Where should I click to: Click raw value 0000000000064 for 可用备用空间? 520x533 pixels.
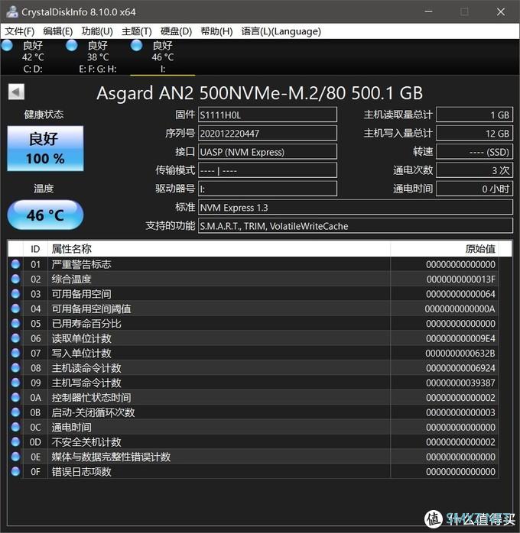461,294
